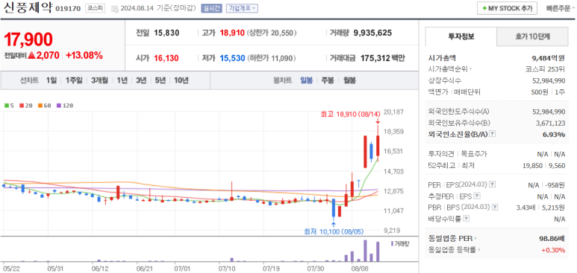Click the 52주최고 value 19,850
The height and width of the screenshot is (273, 577).
[x=532, y=165]
